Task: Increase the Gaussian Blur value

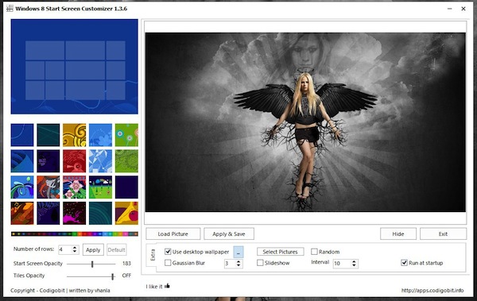Action: (x=238, y=261)
